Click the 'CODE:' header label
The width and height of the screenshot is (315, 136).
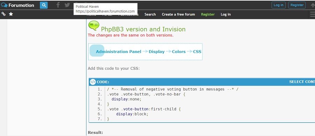(x=103, y=82)
